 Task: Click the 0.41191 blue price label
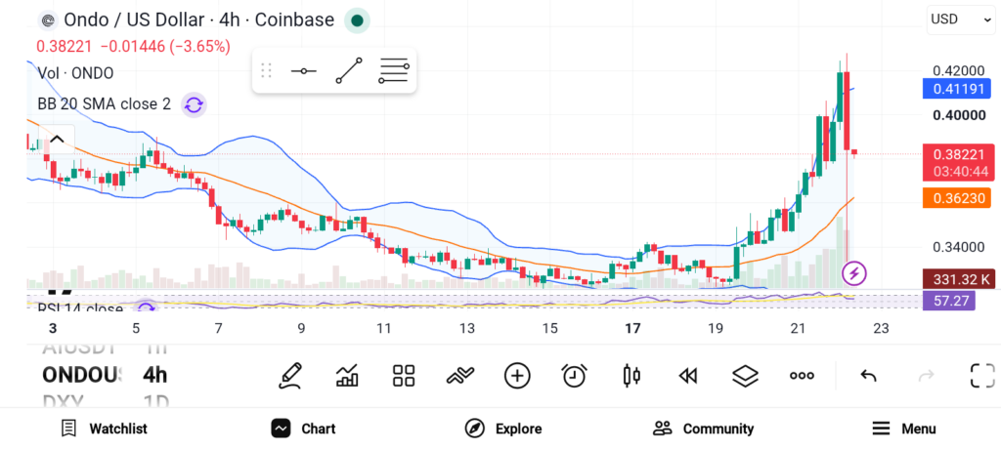point(956,89)
